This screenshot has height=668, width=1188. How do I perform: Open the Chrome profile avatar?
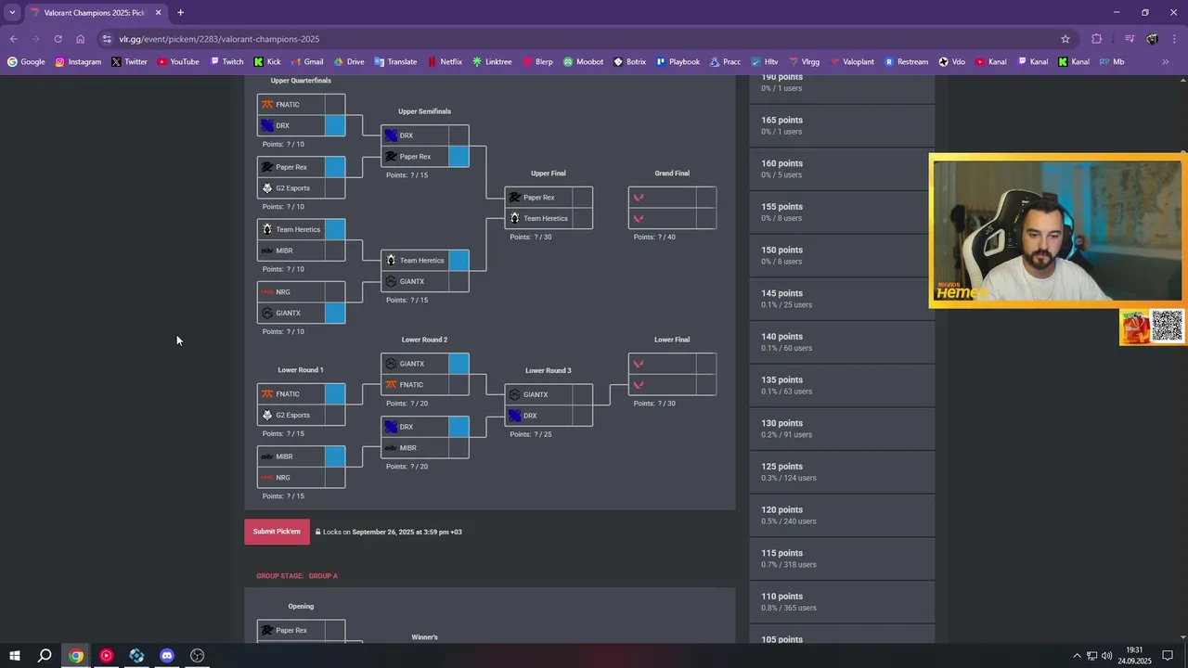point(1152,39)
